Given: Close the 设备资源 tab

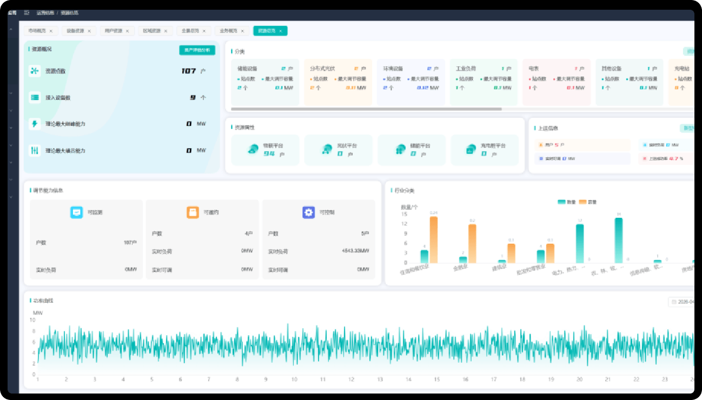Looking at the screenshot, I should (89, 31).
